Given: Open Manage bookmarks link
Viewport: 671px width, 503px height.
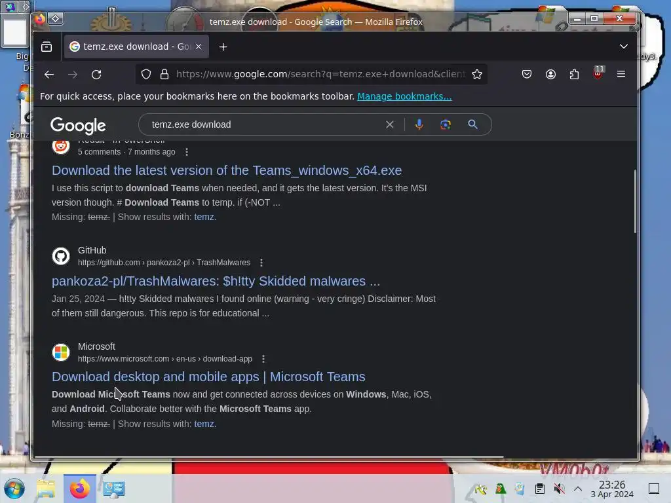Looking at the screenshot, I should (x=404, y=96).
